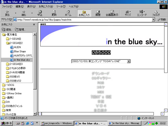The width and height of the screenshot is (168, 126).
Task: Launch Internet Explorer from quick launch
Action: [x=28, y=123]
